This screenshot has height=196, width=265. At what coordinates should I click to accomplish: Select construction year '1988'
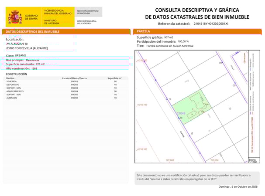point(34,68)
